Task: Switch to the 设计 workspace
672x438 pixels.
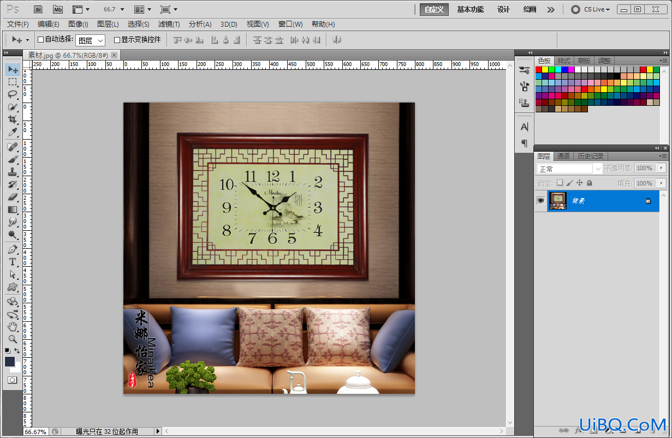Action: click(x=503, y=9)
